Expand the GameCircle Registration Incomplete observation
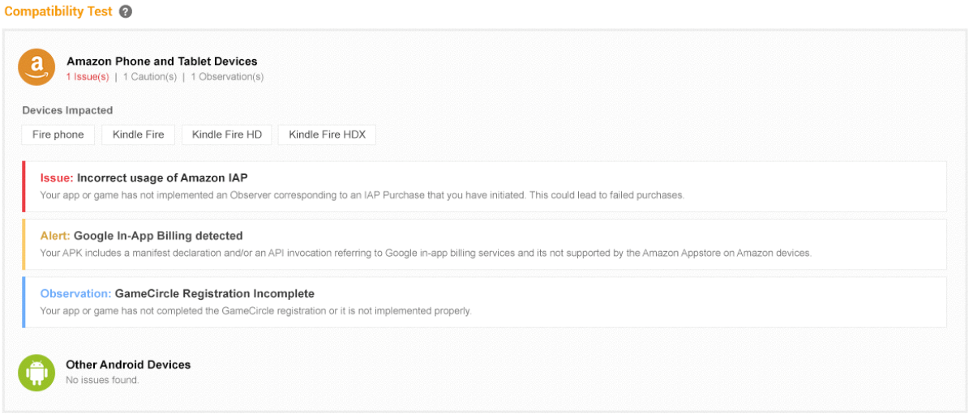The image size is (973, 418). tap(215, 293)
